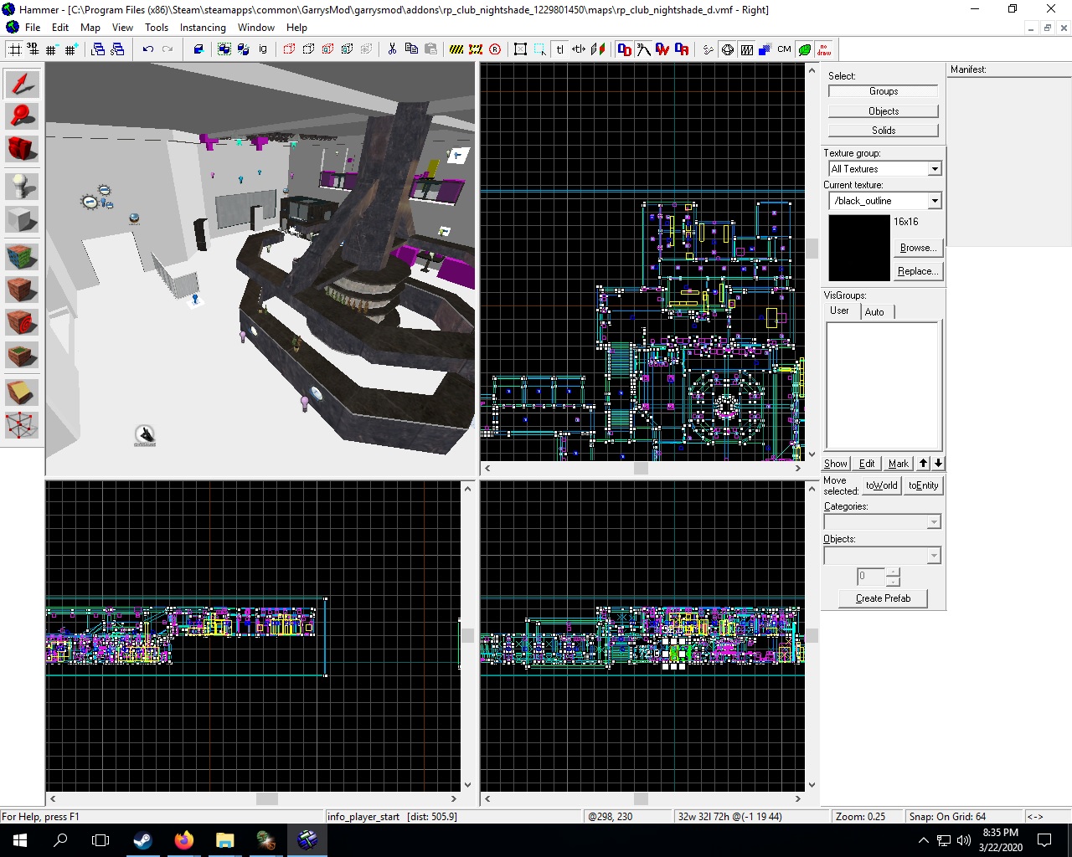The width and height of the screenshot is (1072, 857).
Task: Pick the Vertex manipulation tool
Action: point(22,425)
